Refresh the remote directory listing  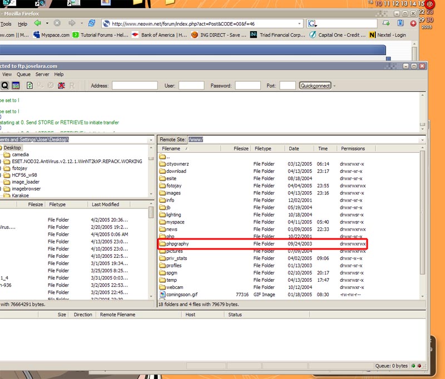(28, 85)
